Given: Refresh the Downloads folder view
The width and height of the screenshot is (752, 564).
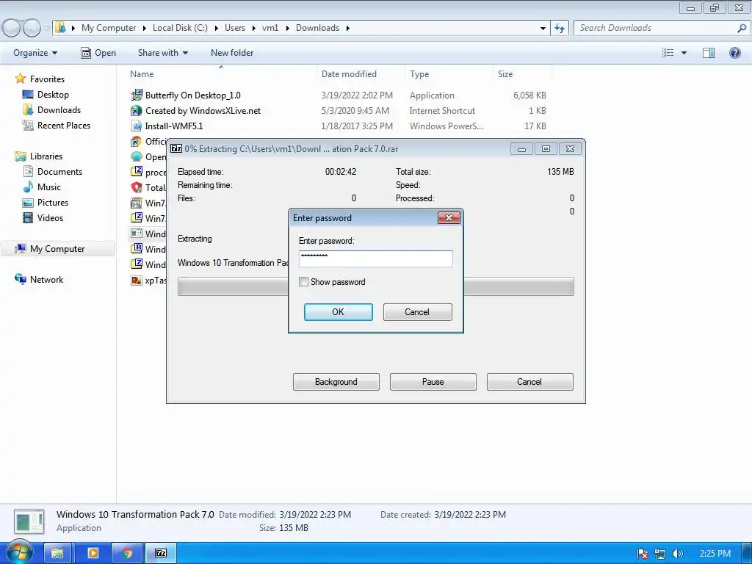Looking at the screenshot, I should pyautogui.click(x=559, y=29).
